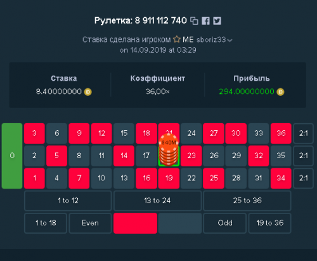Bet on 1 to 18
The width and height of the screenshot is (317, 261).
pos(46,223)
